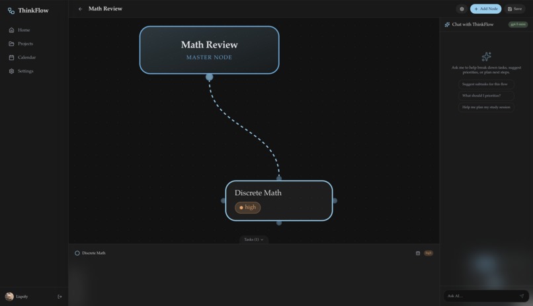This screenshot has height=306, width=533.
Task: Click the dashed edge between nodes
Action: pos(244,129)
